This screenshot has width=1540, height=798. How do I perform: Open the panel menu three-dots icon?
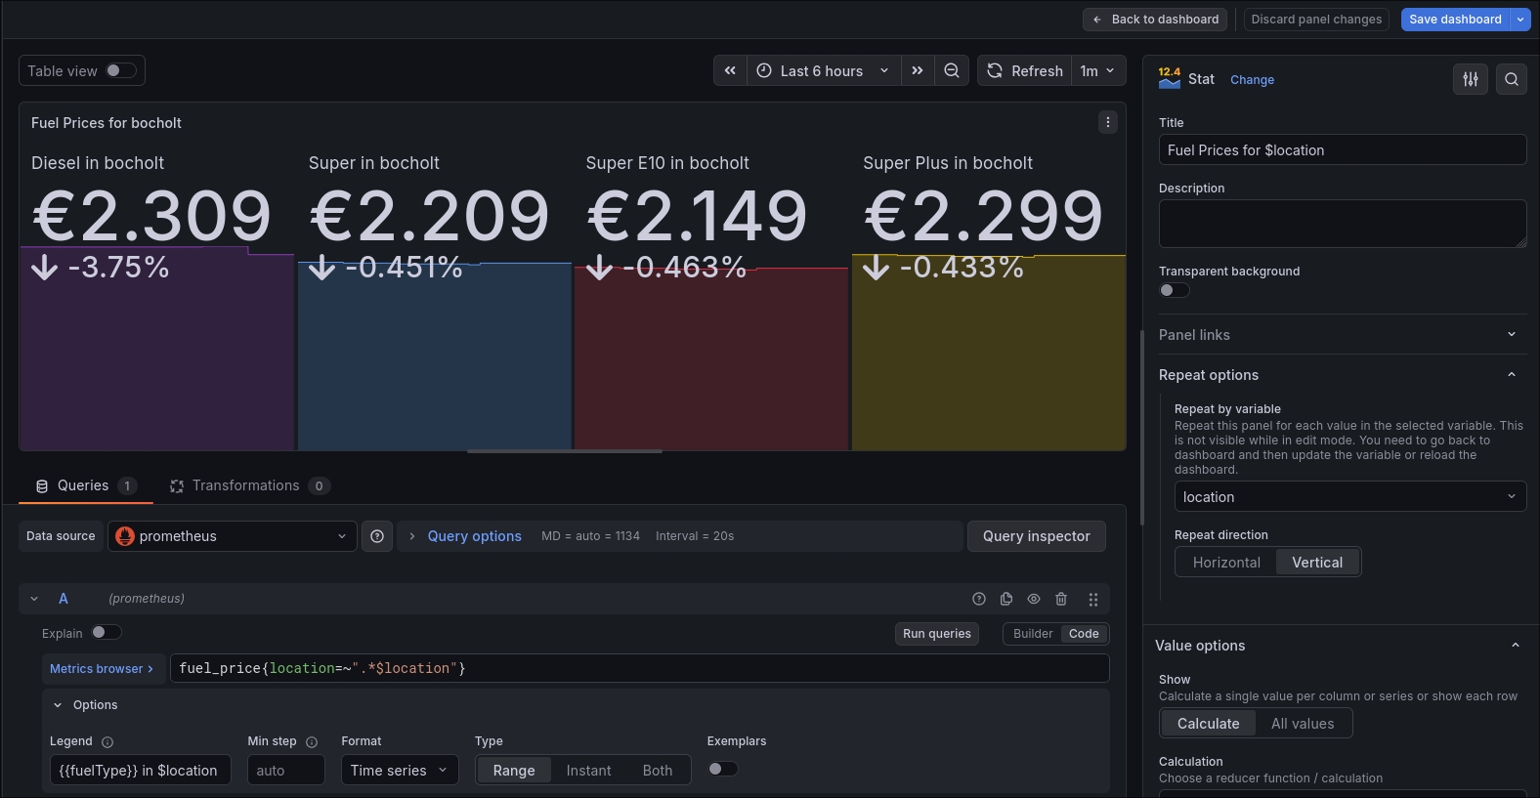(1107, 122)
